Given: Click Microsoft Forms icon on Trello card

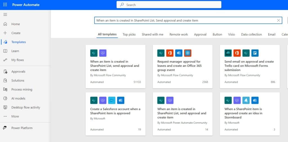Looking at the screenshot, I should coord(228,53).
